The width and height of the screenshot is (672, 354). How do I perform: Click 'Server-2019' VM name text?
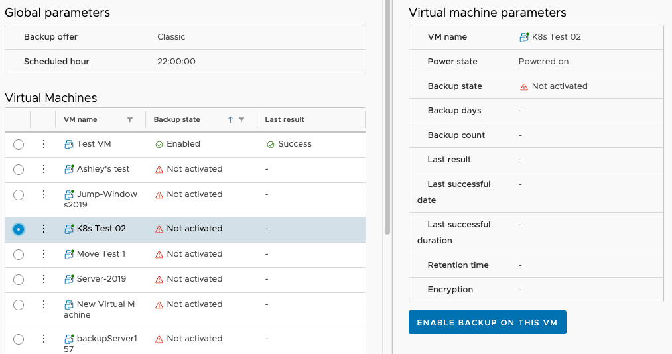(101, 278)
